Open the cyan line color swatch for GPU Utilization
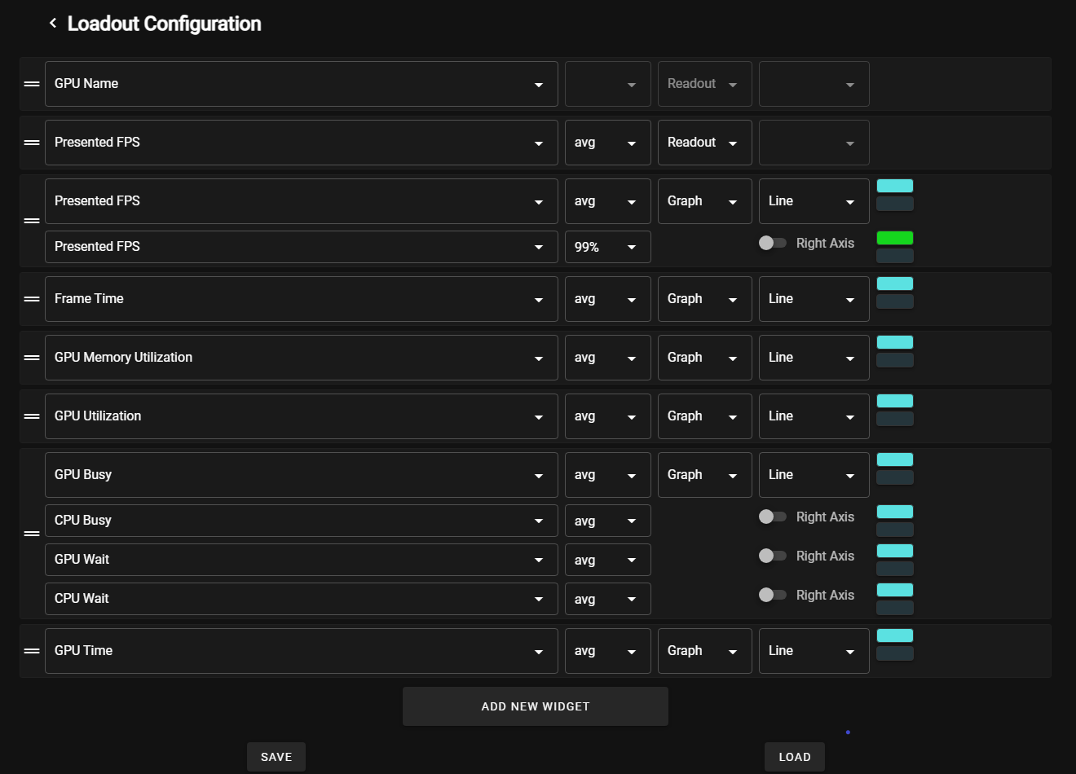The width and height of the screenshot is (1076, 774). (895, 401)
